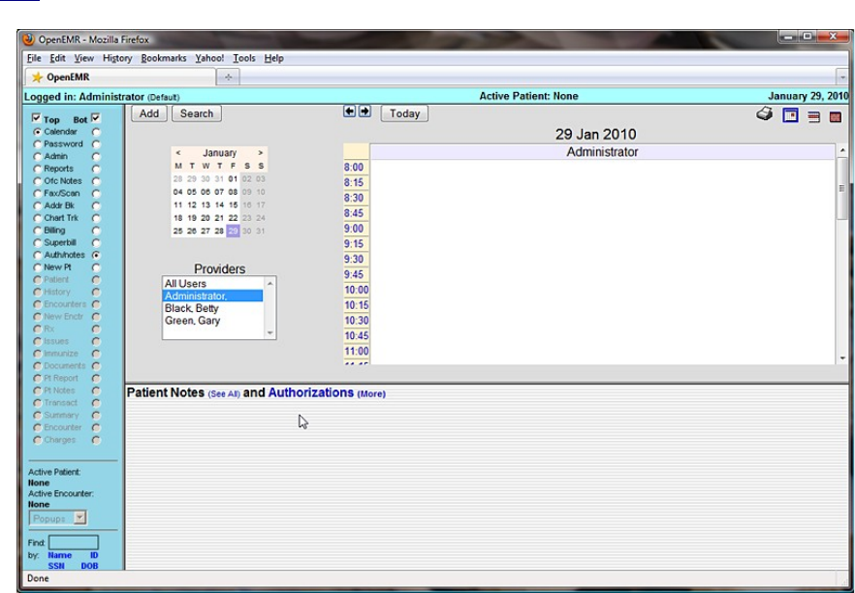
Task: Select New Pt radio for top frame
Action: (37, 267)
